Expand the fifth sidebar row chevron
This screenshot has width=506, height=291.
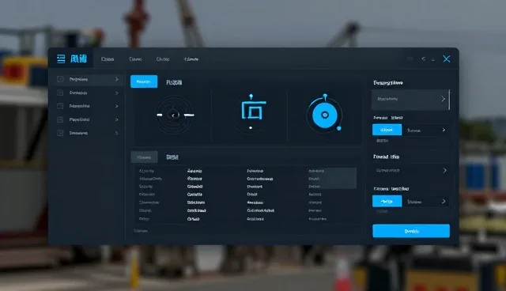pos(116,133)
